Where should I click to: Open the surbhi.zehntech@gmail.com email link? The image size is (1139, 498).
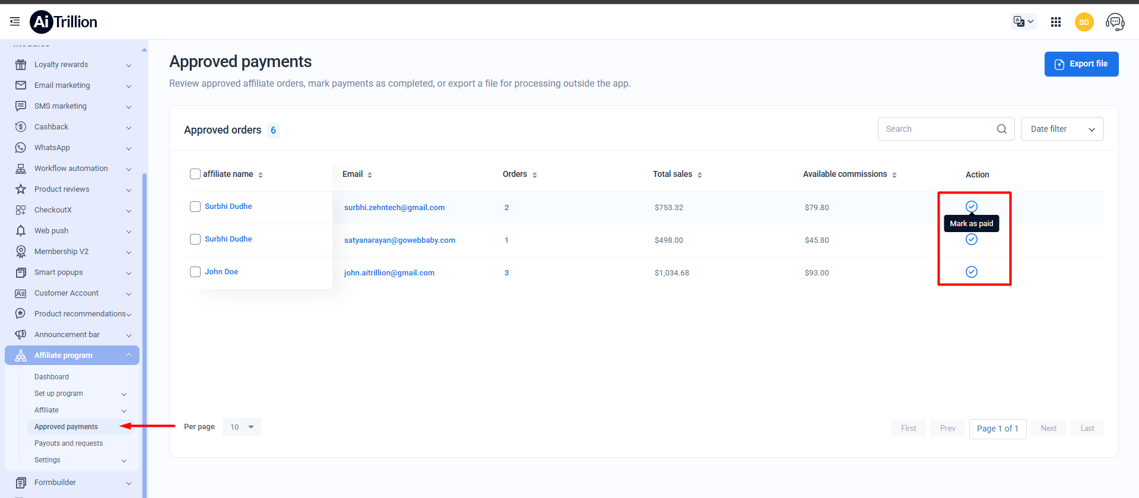pyautogui.click(x=394, y=208)
